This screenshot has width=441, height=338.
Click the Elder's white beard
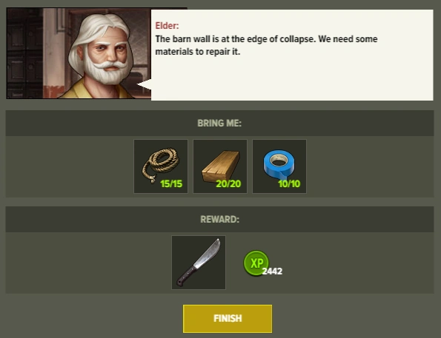click(x=105, y=72)
